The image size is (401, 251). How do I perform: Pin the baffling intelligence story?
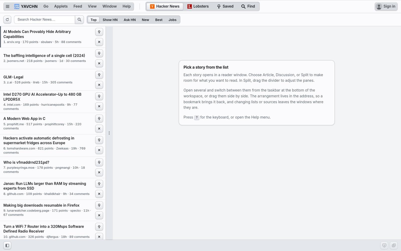[99, 53]
